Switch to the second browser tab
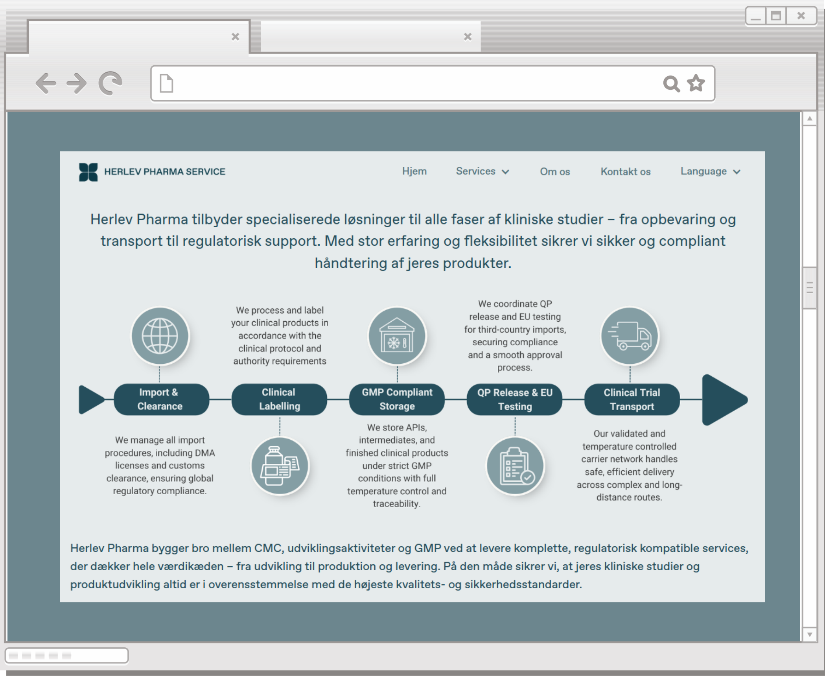 point(370,37)
